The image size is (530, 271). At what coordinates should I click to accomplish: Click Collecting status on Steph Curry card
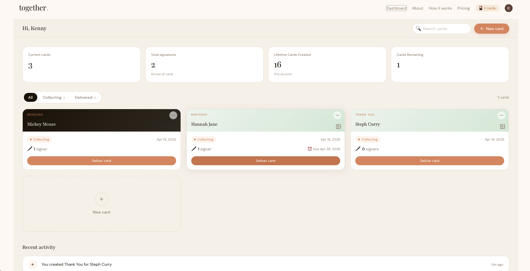368,139
